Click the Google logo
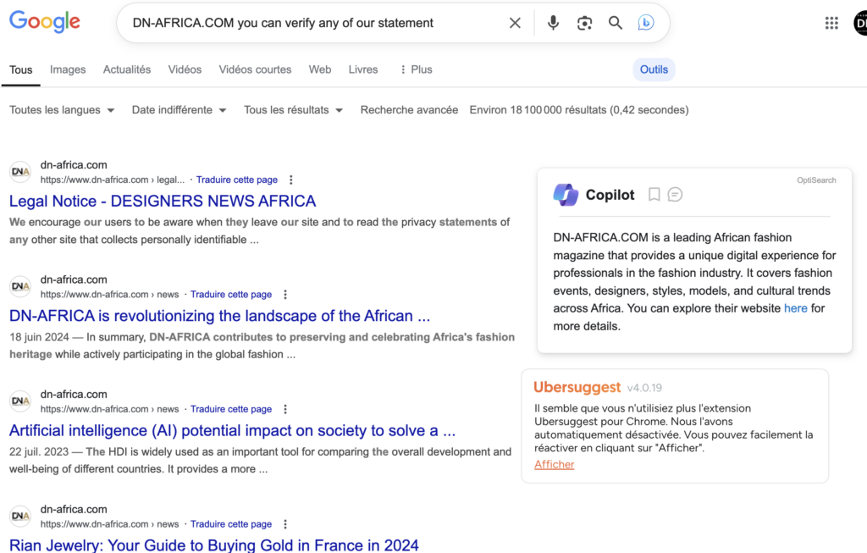 45,22
